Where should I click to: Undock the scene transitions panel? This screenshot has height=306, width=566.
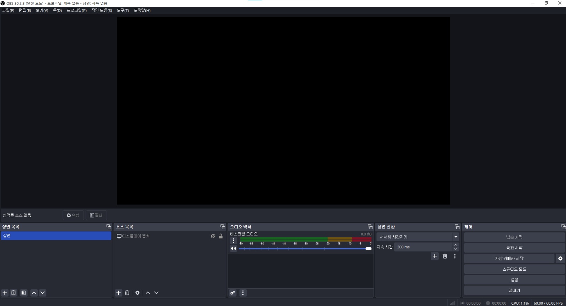pyautogui.click(x=457, y=227)
